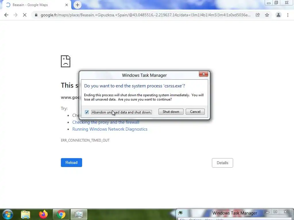
Task: Open the Chrome profile icon
Action: click(x=278, y=15)
